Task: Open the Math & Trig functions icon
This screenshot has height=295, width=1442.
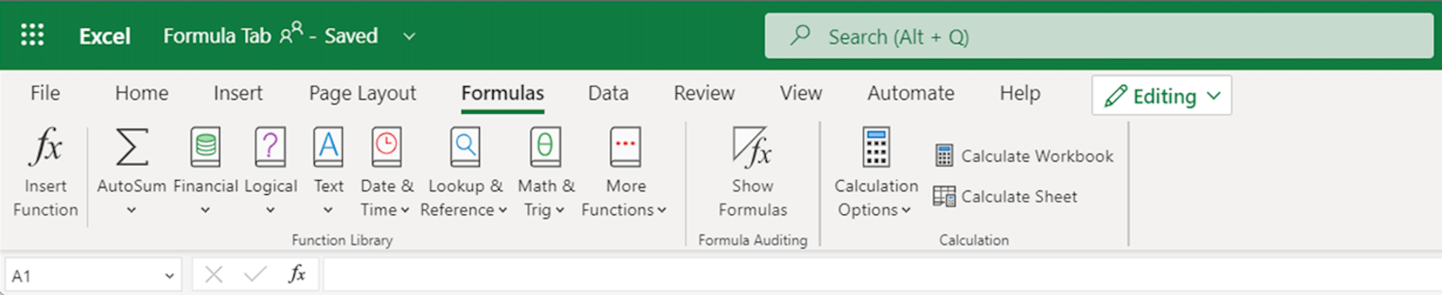Action: [x=545, y=146]
